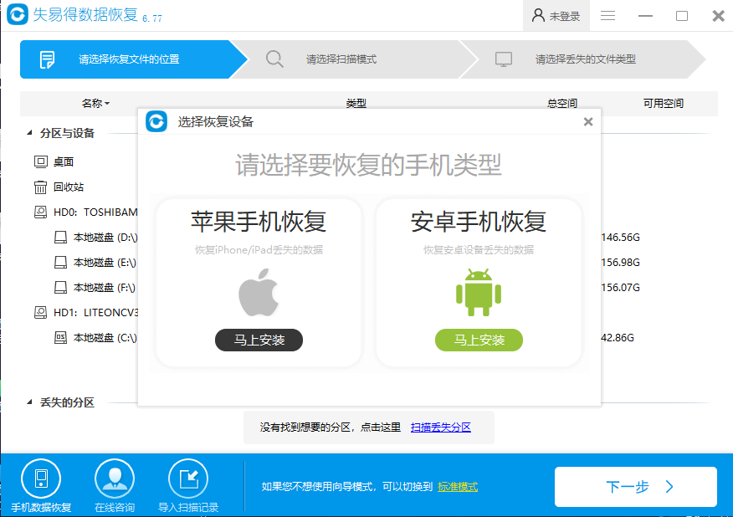Click the dialog logo next to 选择恢复设备
This screenshot has height=517, width=733.
pos(156,121)
